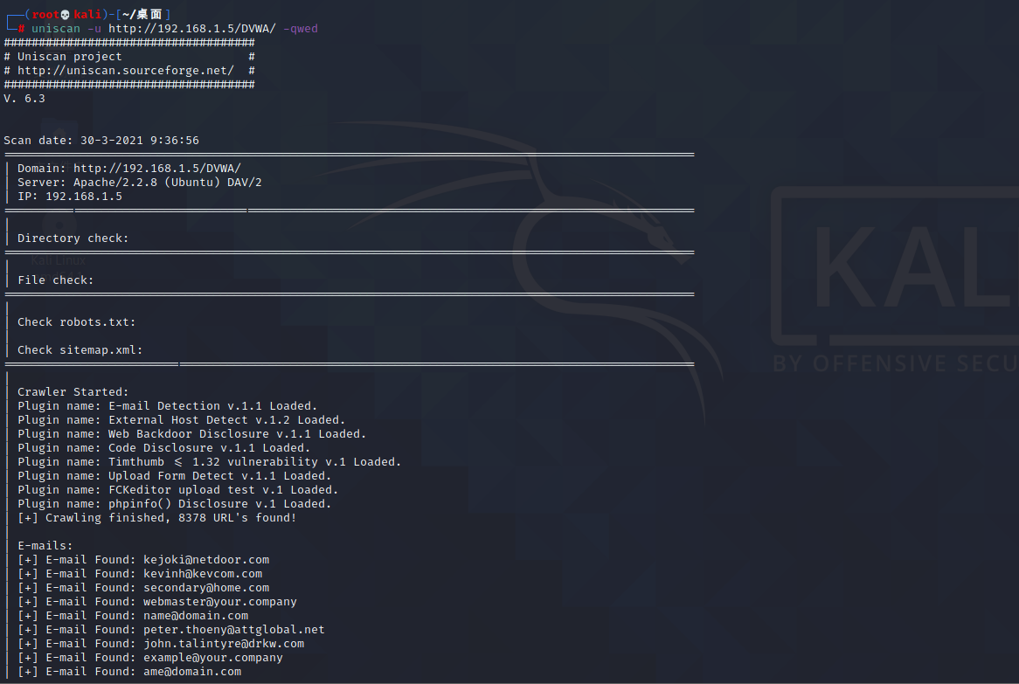
Task: Click the 'Crawler Started:' line
Action: click(73, 392)
